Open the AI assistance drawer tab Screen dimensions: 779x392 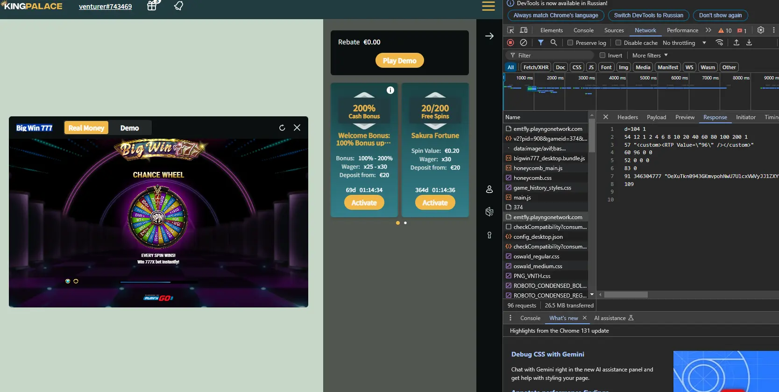614,318
